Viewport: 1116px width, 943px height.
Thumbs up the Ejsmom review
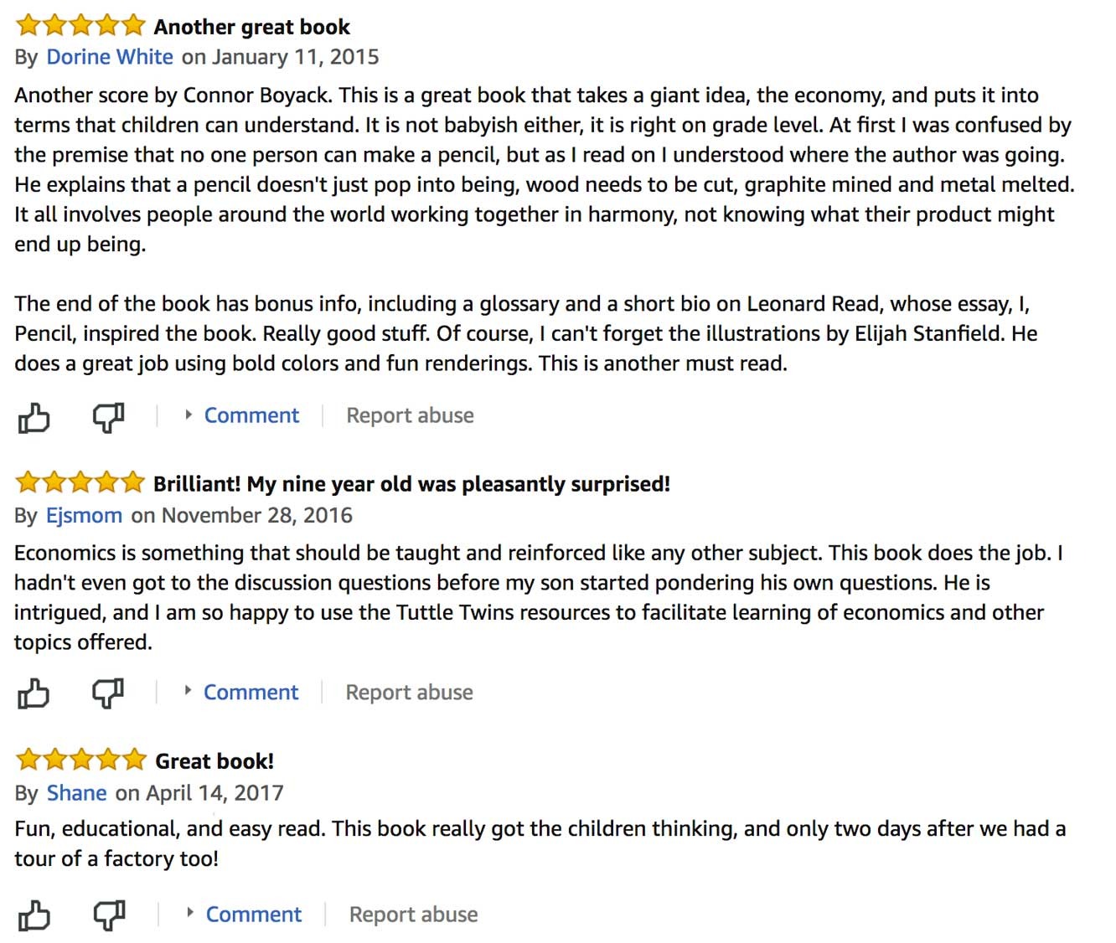(x=34, y=693)
